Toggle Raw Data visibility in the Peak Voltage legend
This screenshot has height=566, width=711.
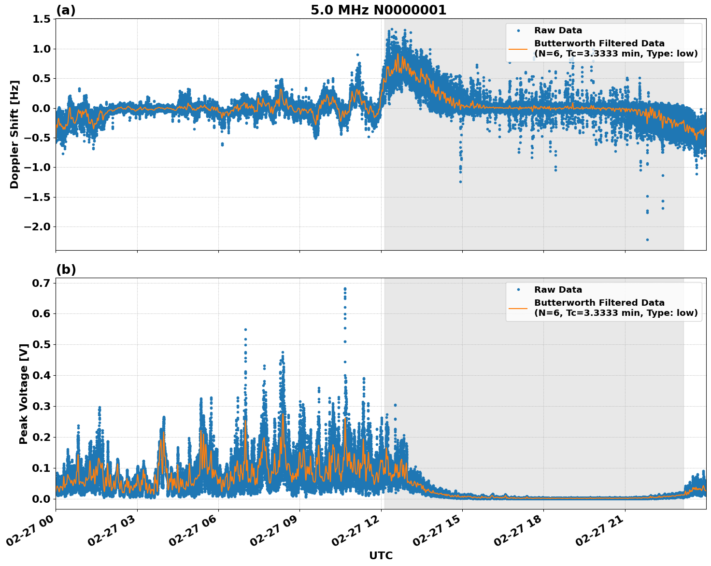click(x=559, y=289)
